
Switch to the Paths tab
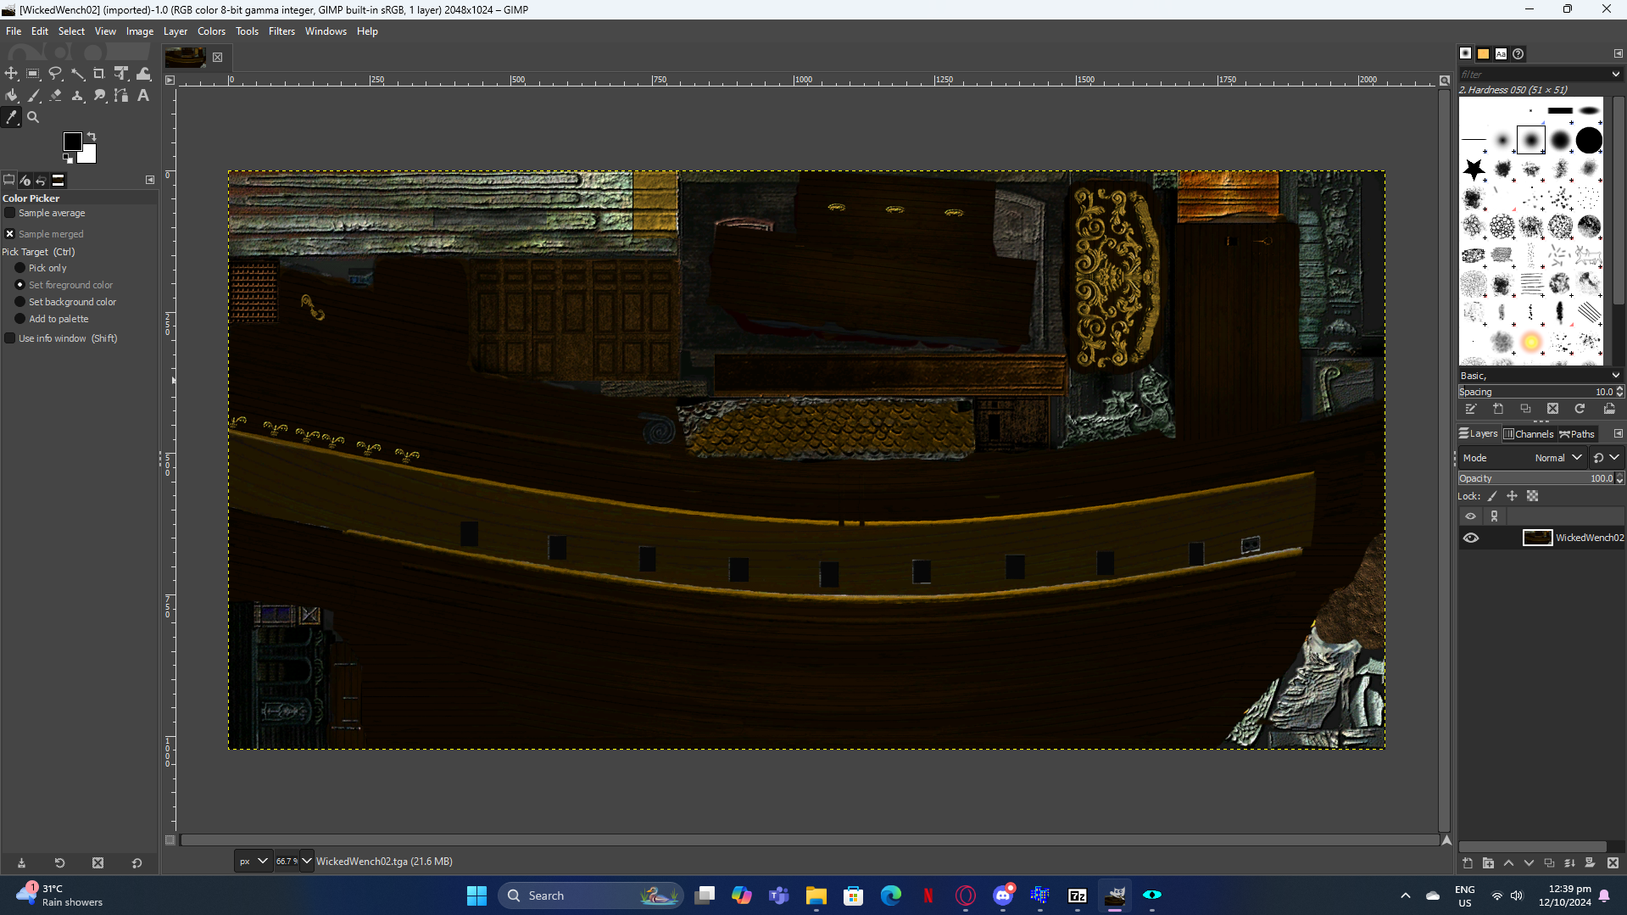(x=1577, y=433)
